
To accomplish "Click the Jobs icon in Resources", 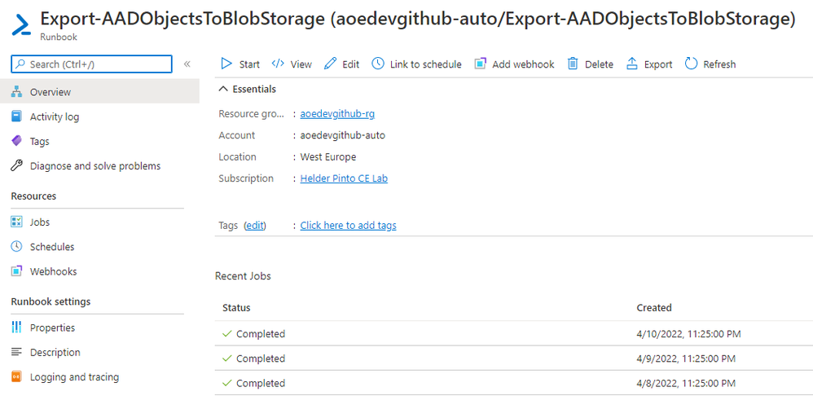I will pos(16,222).
